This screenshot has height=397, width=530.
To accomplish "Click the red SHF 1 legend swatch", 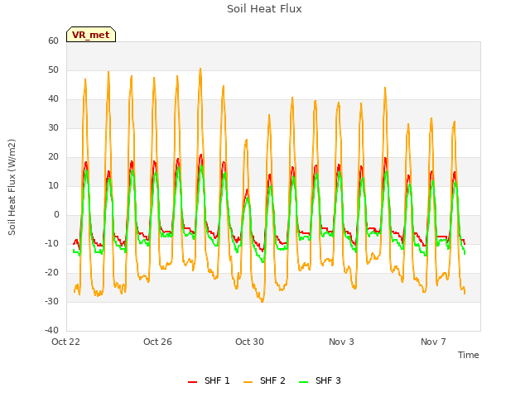I will pos(192,381).
